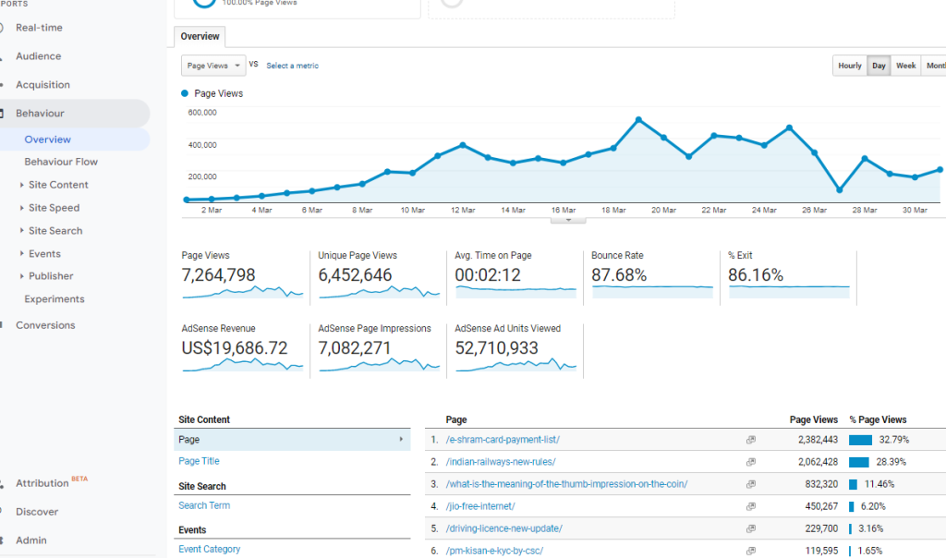Click the timeline collapse handle below chart

coord(568,220)
